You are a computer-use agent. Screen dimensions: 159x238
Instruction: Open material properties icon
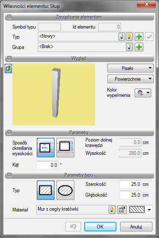[x=122, y=209]
